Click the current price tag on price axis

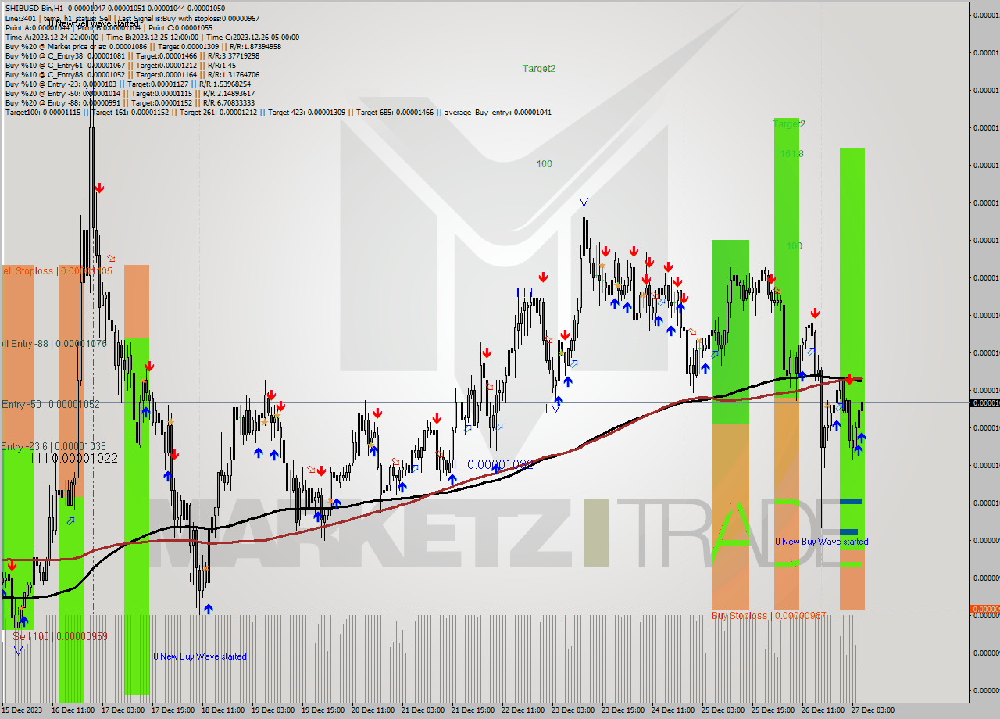(x=984, y=402)
